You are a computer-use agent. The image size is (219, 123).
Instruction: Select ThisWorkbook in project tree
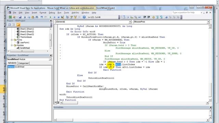coord(26,37)
